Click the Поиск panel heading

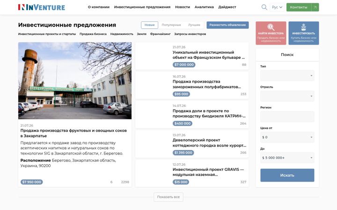click(287, 55)
